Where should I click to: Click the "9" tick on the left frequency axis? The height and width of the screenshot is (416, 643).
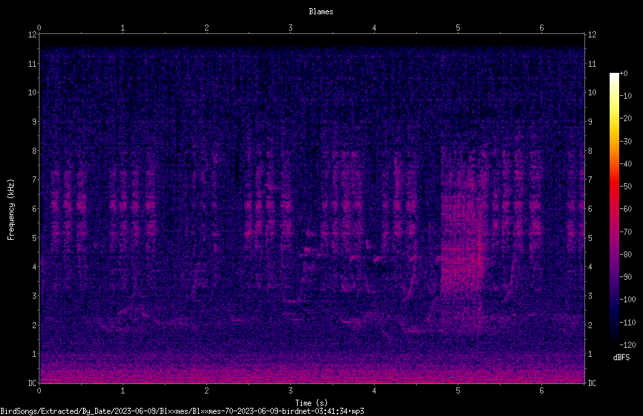34,122
